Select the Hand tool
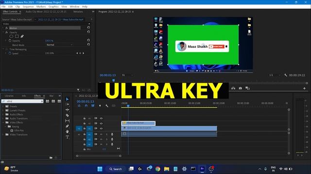The image size is (311, 174). tap(67, 131)
